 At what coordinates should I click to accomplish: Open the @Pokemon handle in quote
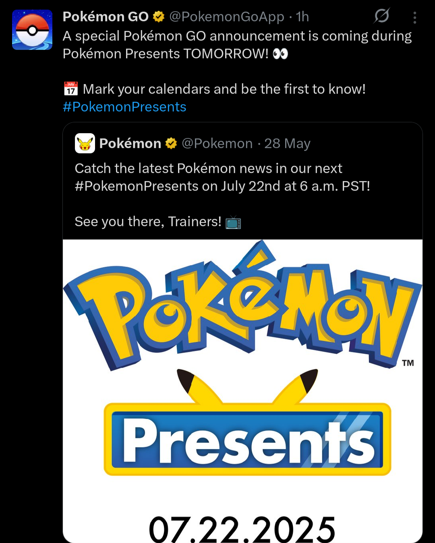217,143
